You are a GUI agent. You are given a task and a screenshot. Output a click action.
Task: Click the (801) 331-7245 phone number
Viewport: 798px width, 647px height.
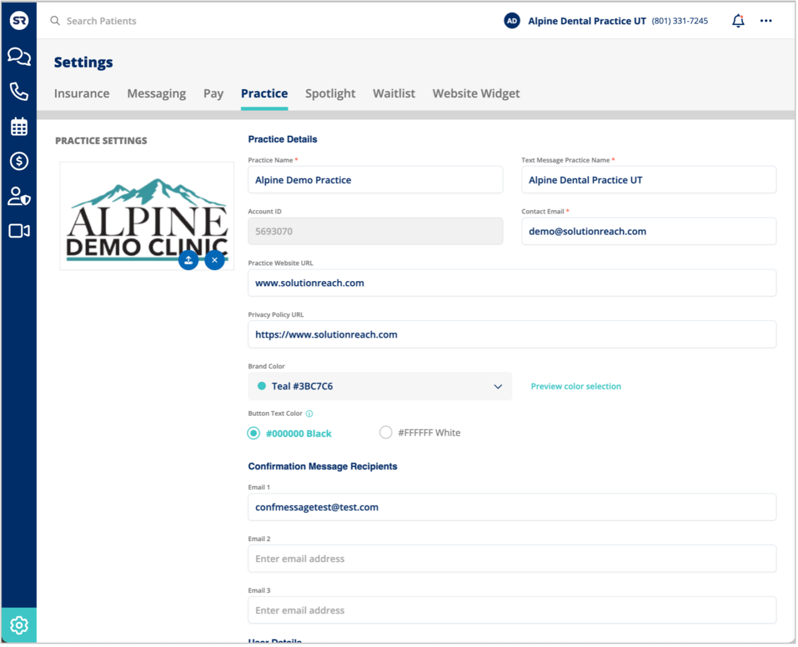(680, 21)
